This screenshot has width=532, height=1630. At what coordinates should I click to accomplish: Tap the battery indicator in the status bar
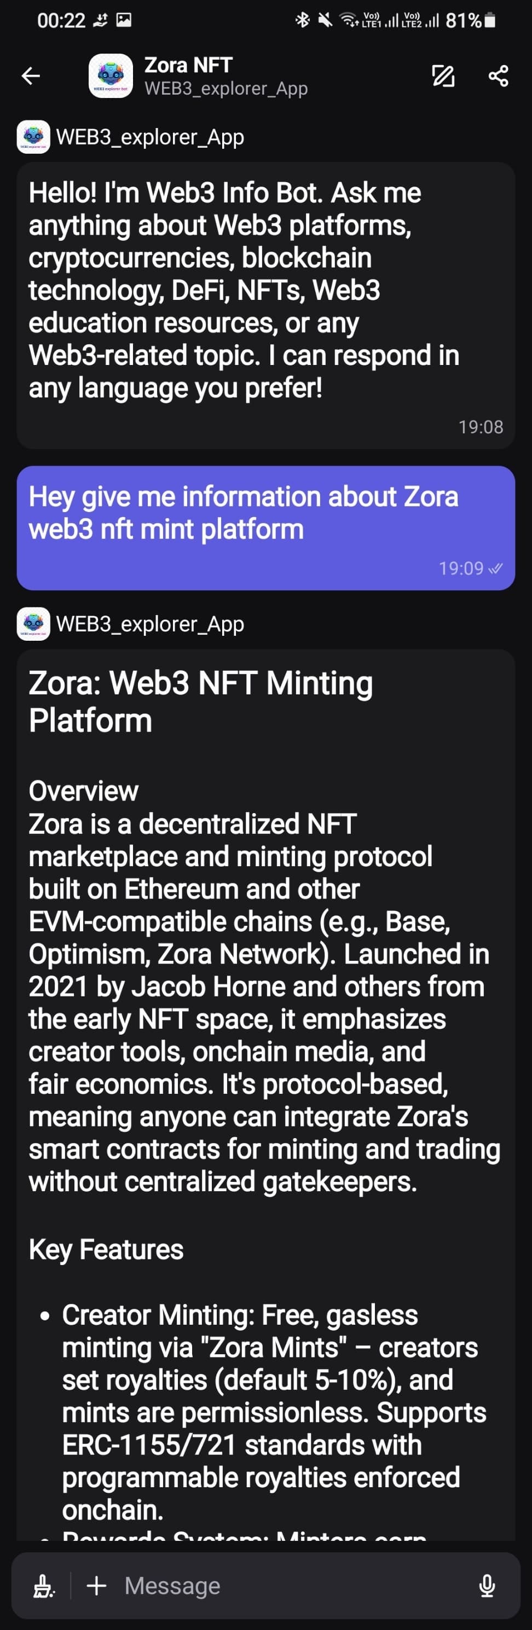[x=489, y=20]
